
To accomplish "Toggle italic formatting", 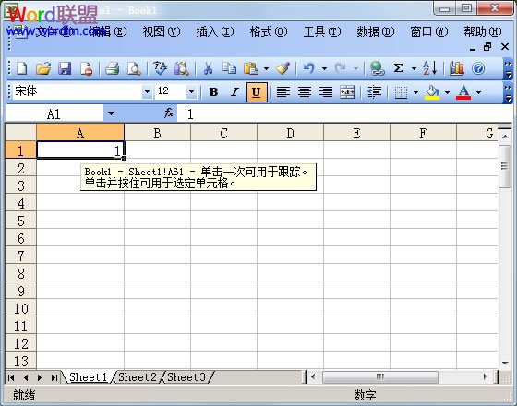I will (234, 92).
